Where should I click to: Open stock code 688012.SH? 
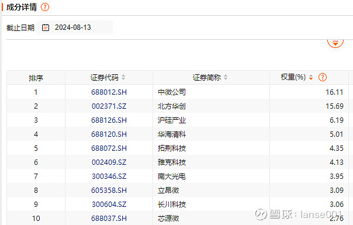[109, 92]
